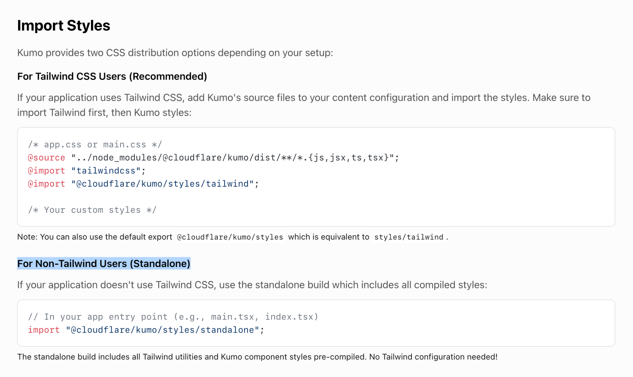Click the "/* Your custom styles */" comment
Viewport: 633px width, 377px height.
click(92, 210)
